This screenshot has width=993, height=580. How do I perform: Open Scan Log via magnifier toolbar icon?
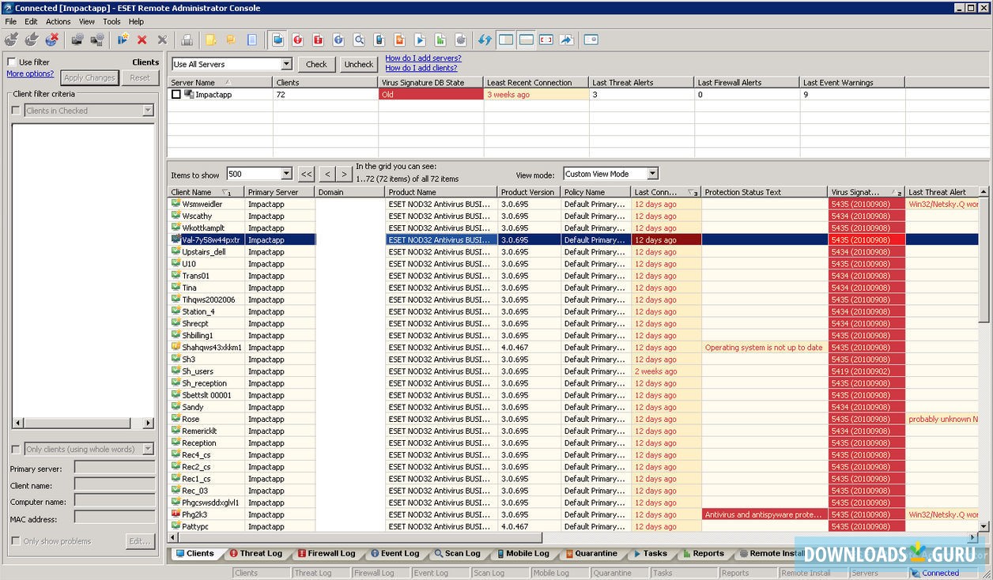pos(359,40)
